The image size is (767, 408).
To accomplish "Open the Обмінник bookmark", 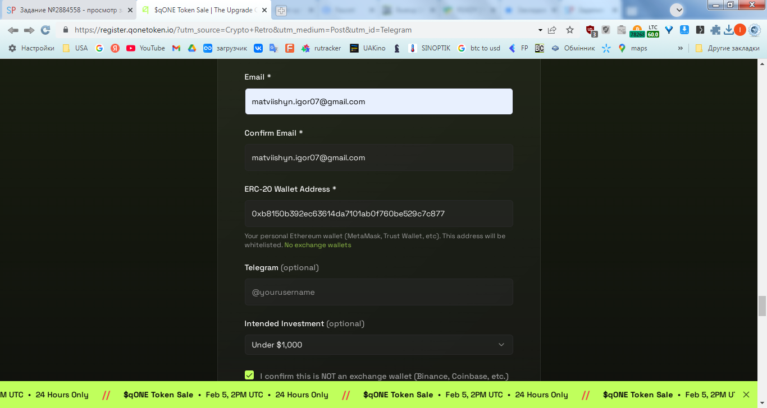I will [573, 48].
